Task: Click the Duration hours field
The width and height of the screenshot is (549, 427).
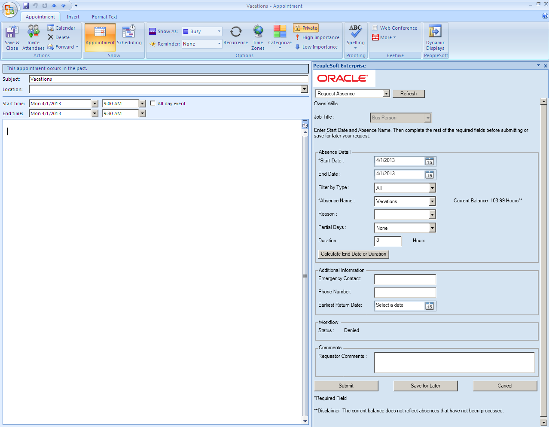Action: (x=388, y=241)
